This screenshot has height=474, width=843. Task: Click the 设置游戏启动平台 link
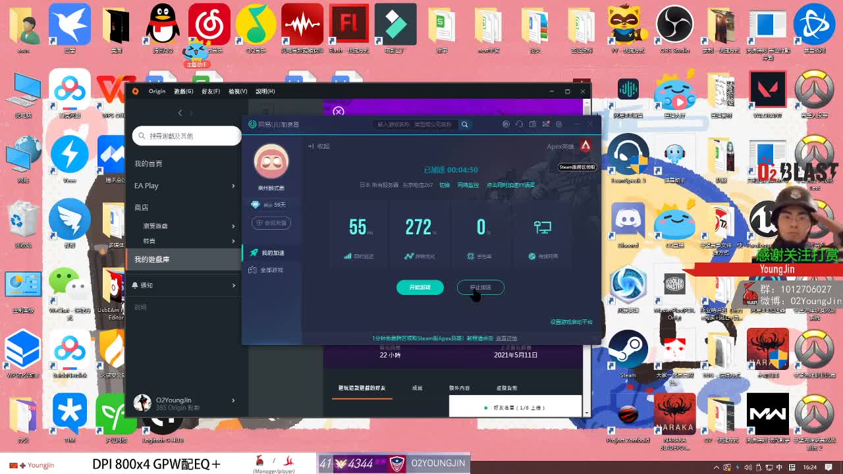point(571,322)
